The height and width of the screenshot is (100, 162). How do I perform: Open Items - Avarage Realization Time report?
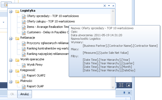pos(48,27)
